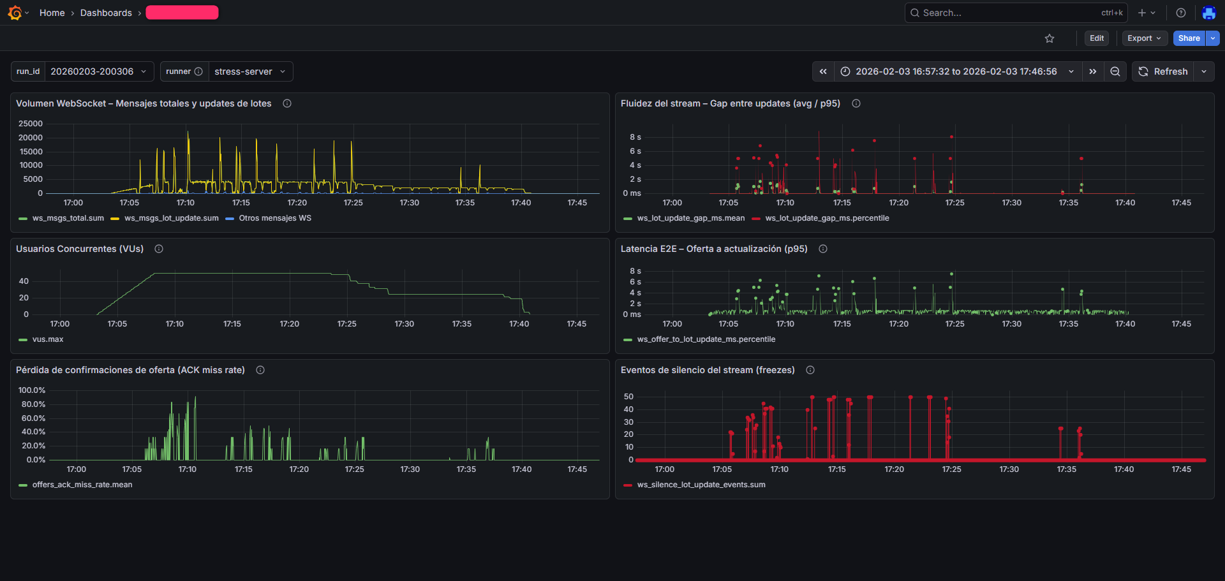Navigate to Home breadcrumb
Image resolution: width=1225 pixels, height=581 pixels.
tap(52, 13)
